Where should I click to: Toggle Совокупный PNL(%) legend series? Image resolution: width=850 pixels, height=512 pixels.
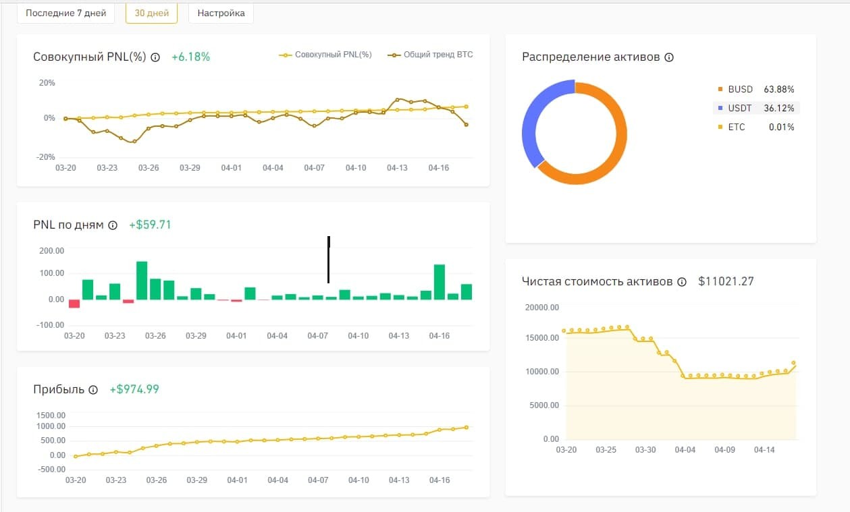pyautogui.click(x=325, y=55)
